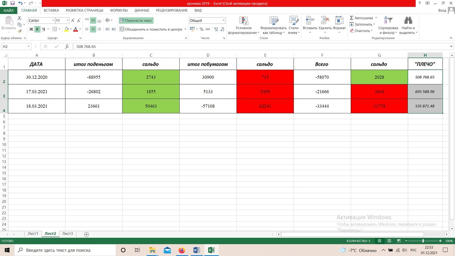
Task: Toggle center horizontal alignment
Action: (x=93, y=29)
